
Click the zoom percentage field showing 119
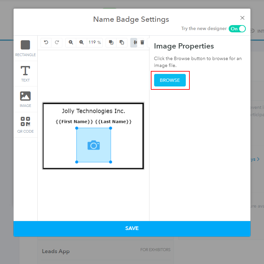click(x=94, y=42)
